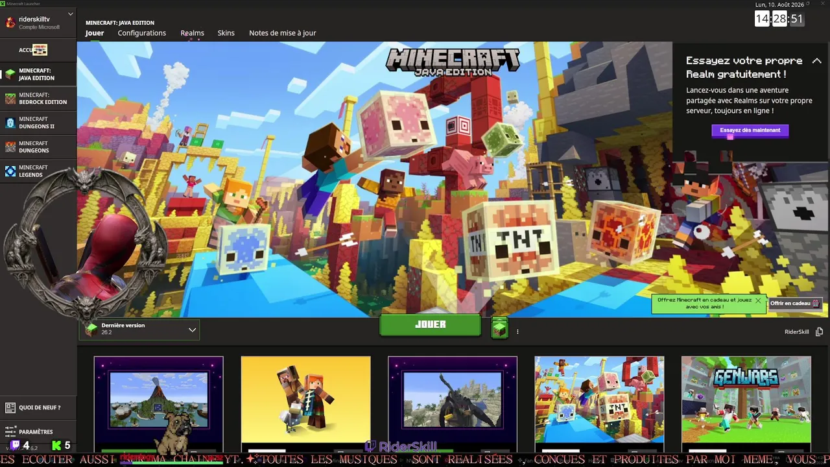Expand the Dernière version 26.2 selector
The height and width of the screenshot is (467, 830).
click(x=139, y=329)
